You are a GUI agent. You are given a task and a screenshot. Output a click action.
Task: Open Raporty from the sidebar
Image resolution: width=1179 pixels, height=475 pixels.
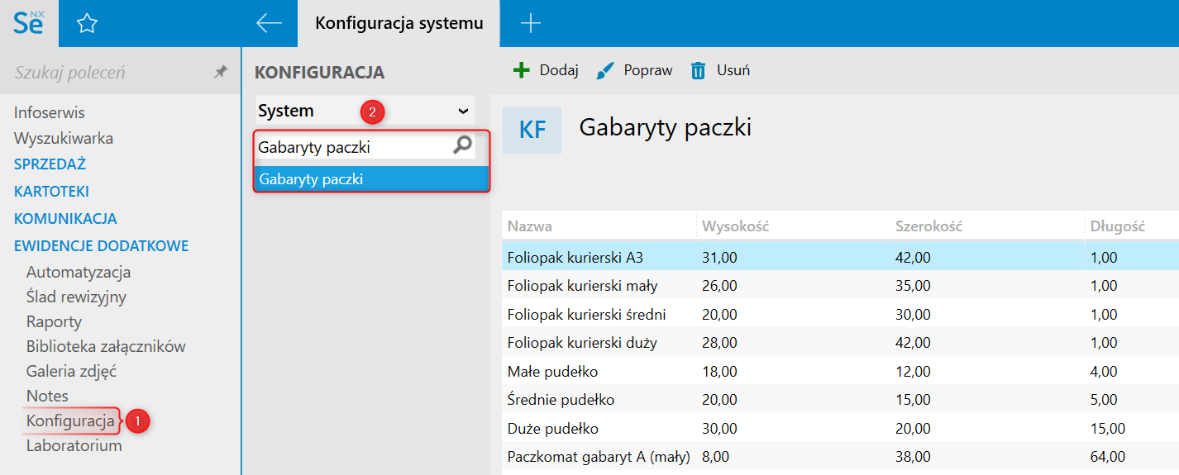pyautogui.click(x=54, y=321)
